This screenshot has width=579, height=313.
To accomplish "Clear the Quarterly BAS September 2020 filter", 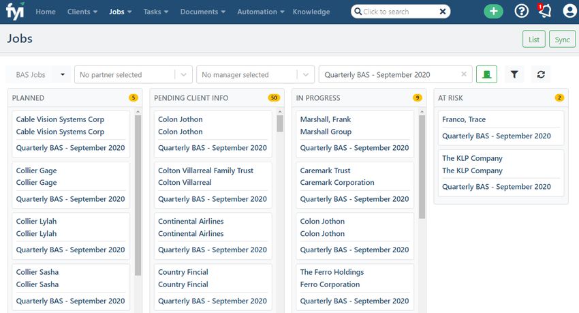I will (464, 74).
